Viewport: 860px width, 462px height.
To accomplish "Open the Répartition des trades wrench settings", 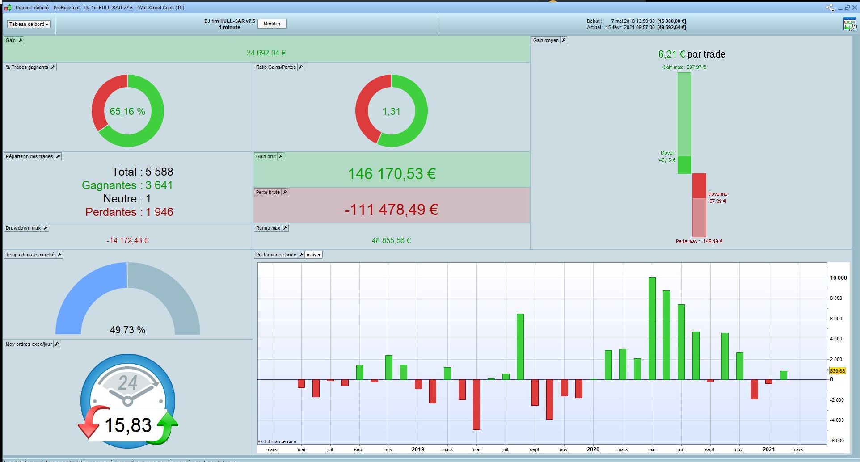I will pos(58,156).
